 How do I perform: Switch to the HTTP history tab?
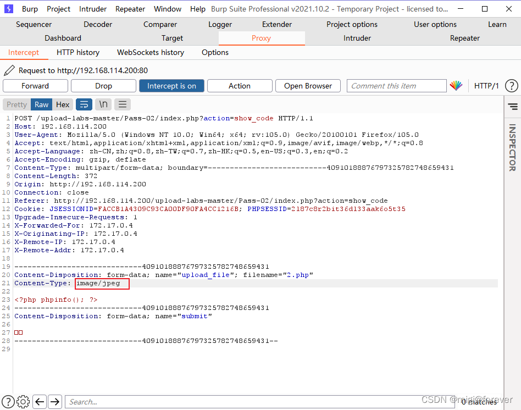coord(78,52)
